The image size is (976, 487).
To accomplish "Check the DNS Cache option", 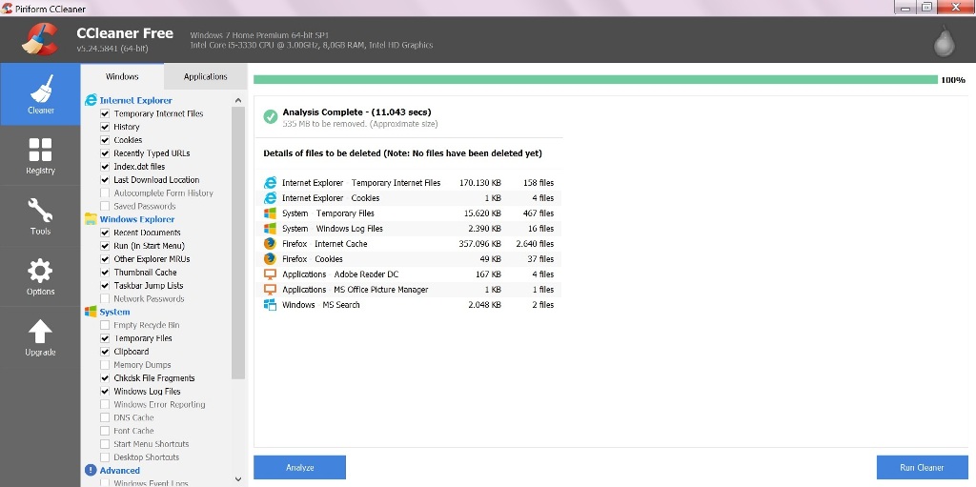I will point(105,417).
